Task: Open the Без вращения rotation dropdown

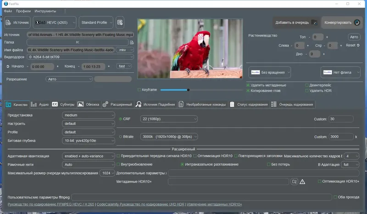Action: pyautogui.click(x=270, y=72)
